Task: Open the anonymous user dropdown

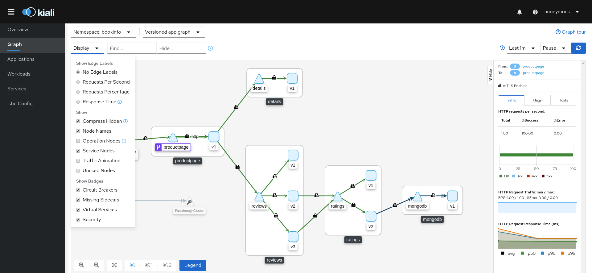Action: pyautogui.click(x=562, y=12)
